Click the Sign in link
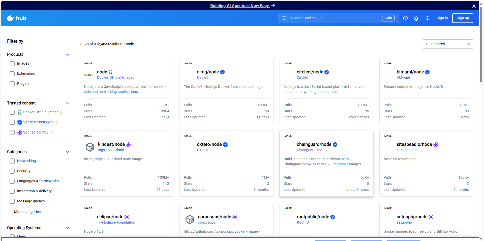The image size is (484, 241). (x=442, y=18)
